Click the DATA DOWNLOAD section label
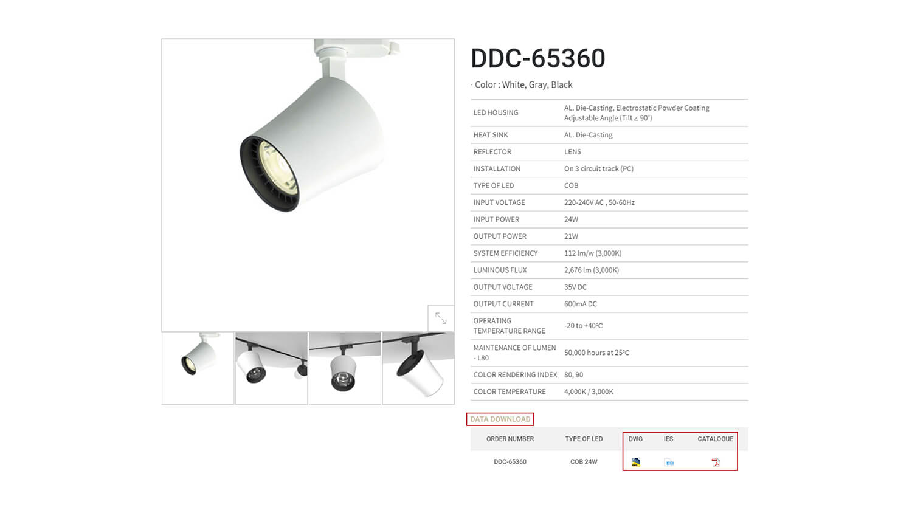The width and height of the screenshot is (912, 513). [500, 419]
